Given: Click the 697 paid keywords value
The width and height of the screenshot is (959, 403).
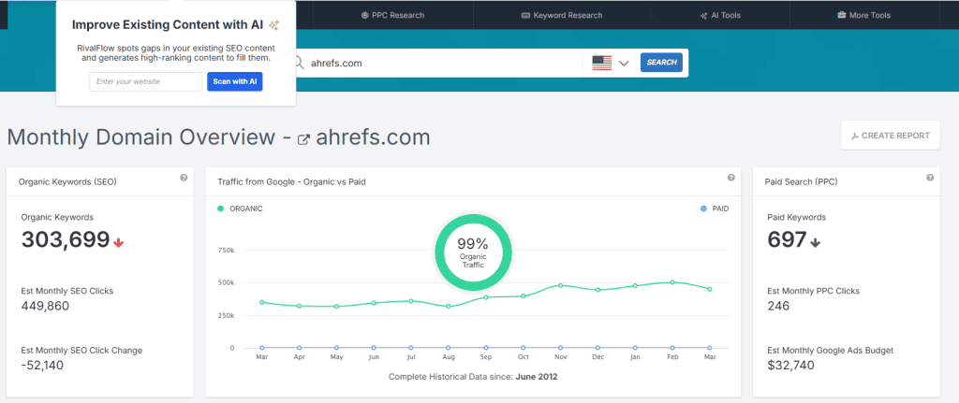Looking at the screenshot, I should coord(787,240).
